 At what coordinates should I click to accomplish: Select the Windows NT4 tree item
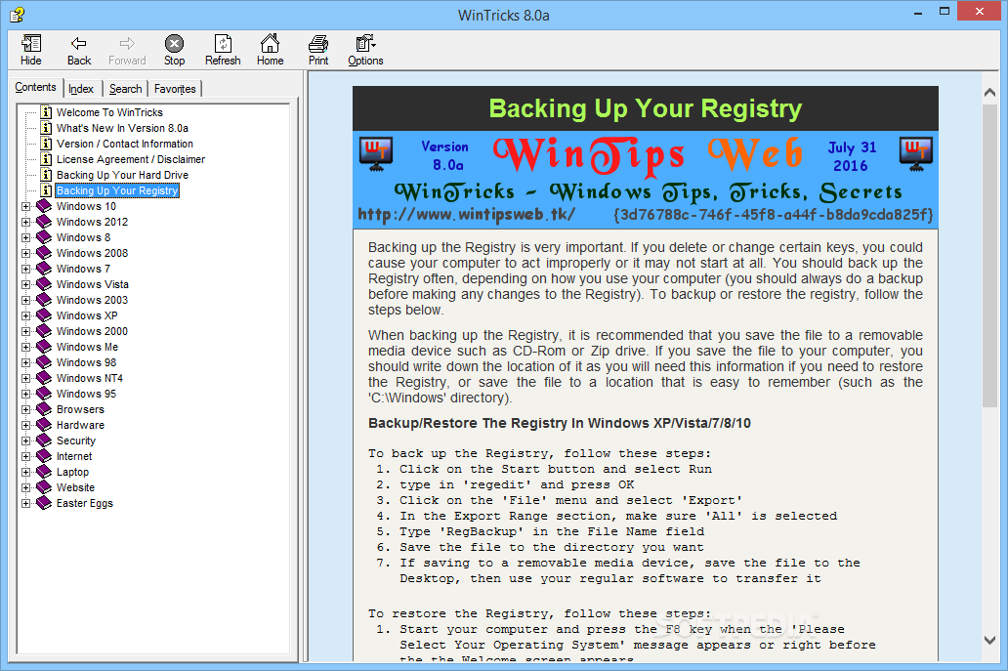coord(89,378)
